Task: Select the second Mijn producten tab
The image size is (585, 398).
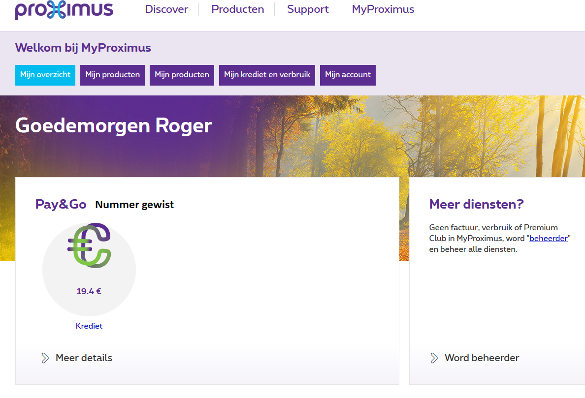Action: coord(182,75)
